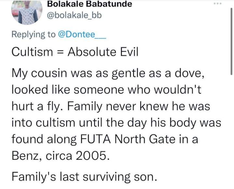Click the closing line 'Family's last surviving son.'

pyautogui.click(x=84, y=177)
